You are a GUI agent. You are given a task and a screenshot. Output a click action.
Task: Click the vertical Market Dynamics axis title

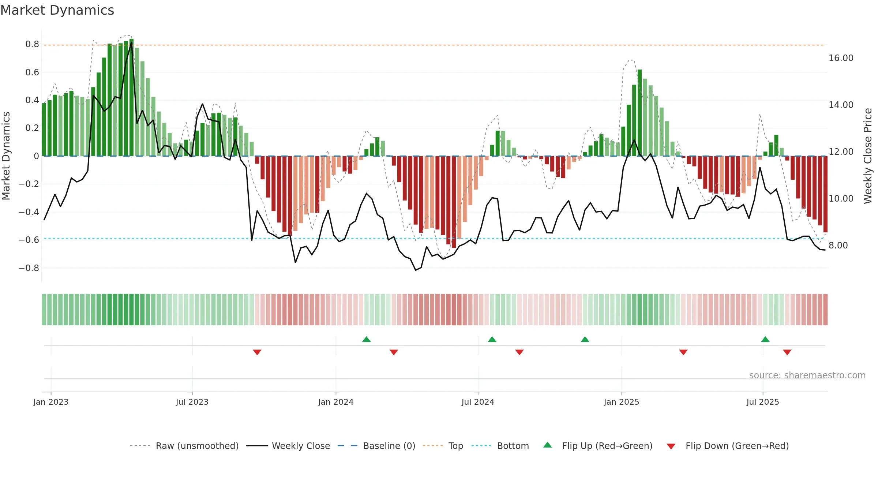coord(6,156)
